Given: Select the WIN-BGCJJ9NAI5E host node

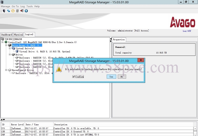Looking at the screenshot, I should coord(13,39).
